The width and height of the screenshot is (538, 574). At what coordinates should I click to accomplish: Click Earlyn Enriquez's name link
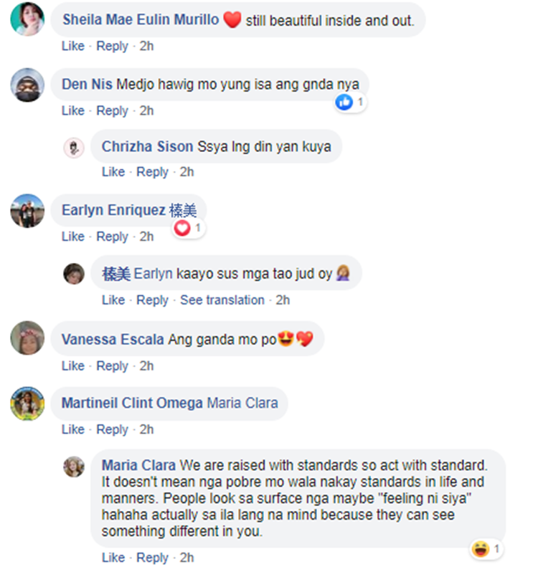(113, 211)
